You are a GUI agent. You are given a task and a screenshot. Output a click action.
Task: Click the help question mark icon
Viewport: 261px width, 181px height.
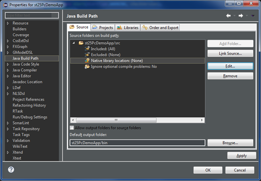coord(11,170)
